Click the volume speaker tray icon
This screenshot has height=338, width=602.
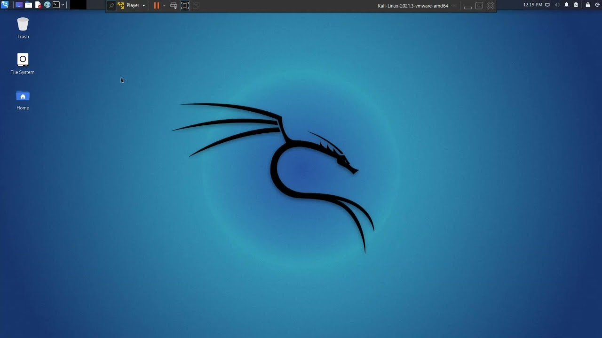pos(557,5)
